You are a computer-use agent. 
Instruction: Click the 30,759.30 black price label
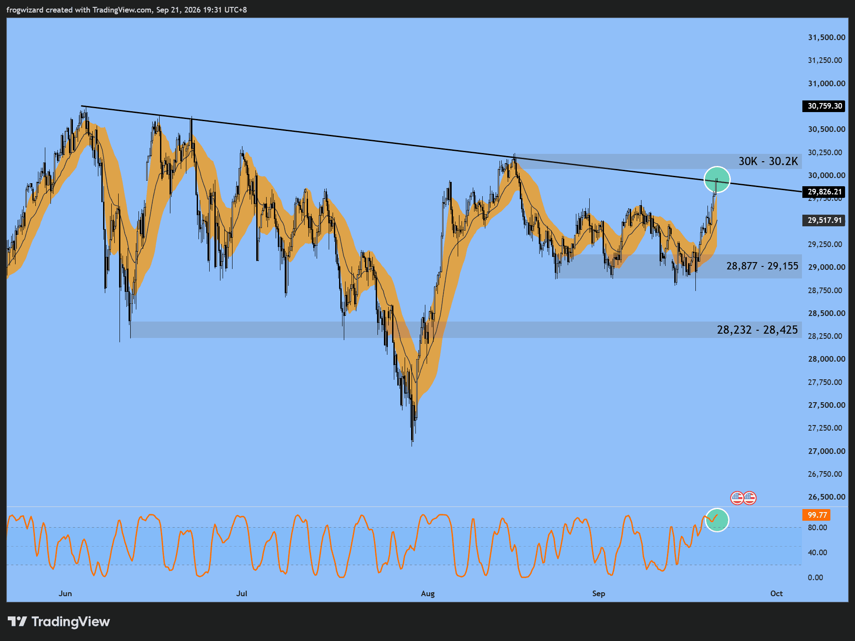[824, 106]
